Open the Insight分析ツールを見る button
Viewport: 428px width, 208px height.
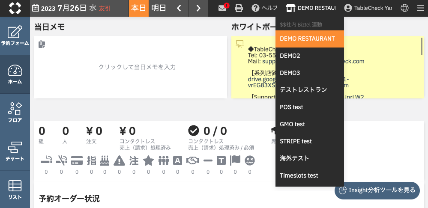pyautogui.click(x=377, y=190)
